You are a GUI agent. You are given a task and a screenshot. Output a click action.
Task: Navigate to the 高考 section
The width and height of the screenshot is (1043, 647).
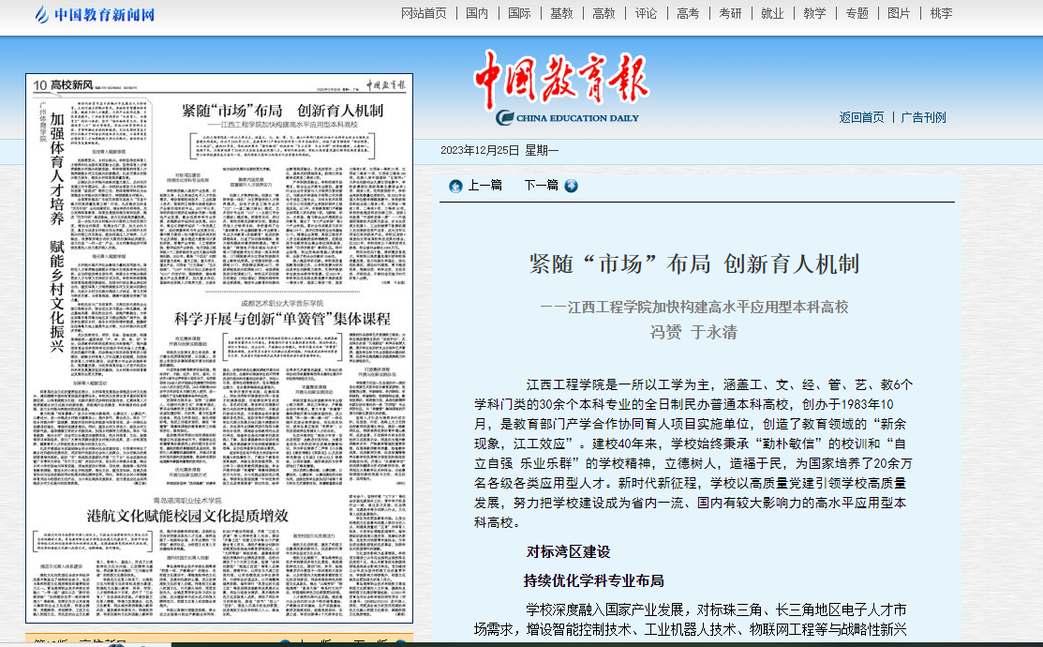click(688, 13)
